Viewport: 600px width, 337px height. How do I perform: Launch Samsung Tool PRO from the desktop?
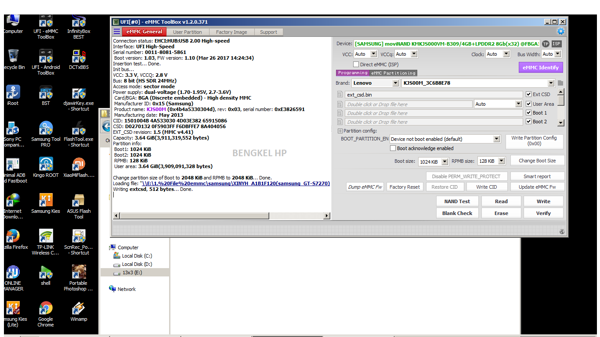[x=45, y=129]
